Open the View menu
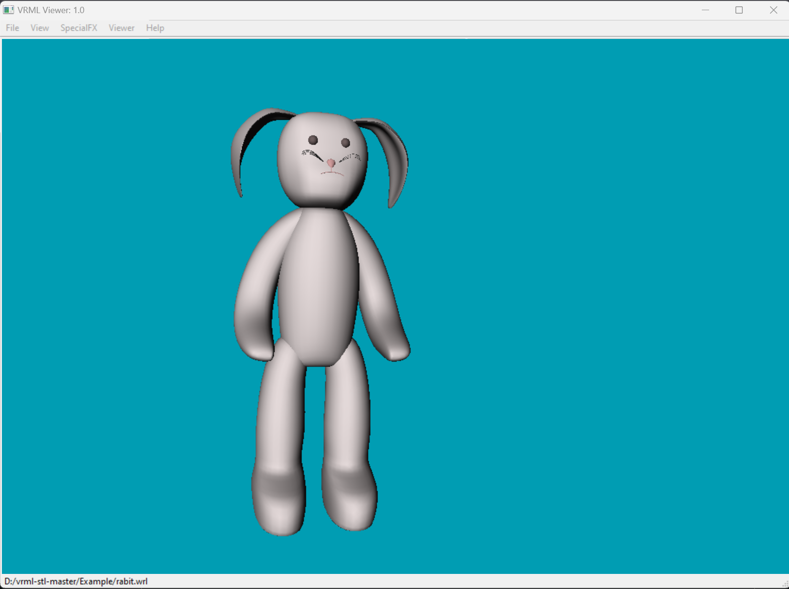789x589 pixels. [x=39, y=28]
